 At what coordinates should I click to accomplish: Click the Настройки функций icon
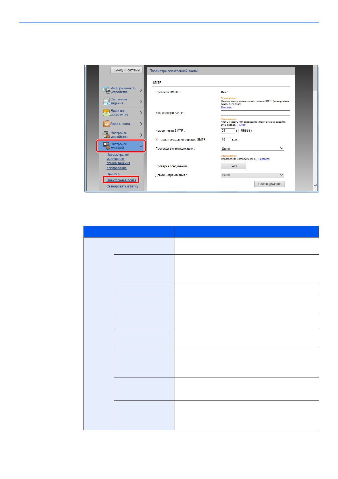click(x=106, y=146)
